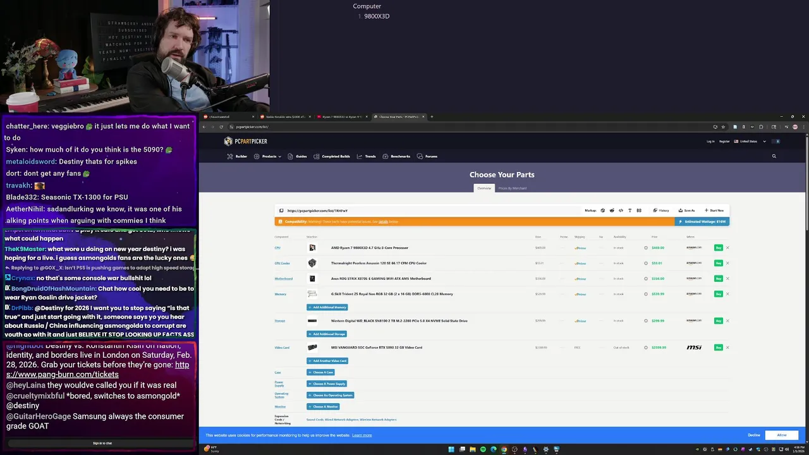Reload the page in the browser
Image resolution: width=809 pixels, height=455 pixels.
click(x=221, y=126)
